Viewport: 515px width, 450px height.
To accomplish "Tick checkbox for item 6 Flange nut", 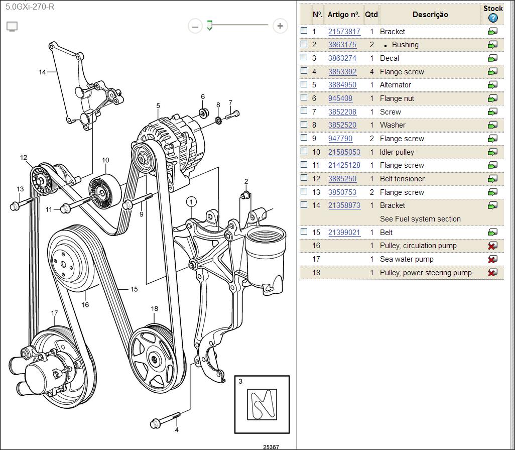I will [x=304, y=97].
